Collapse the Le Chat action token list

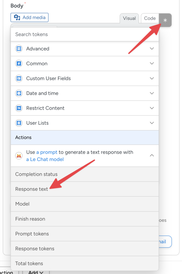pyautogui.click(x=152, y=155)
